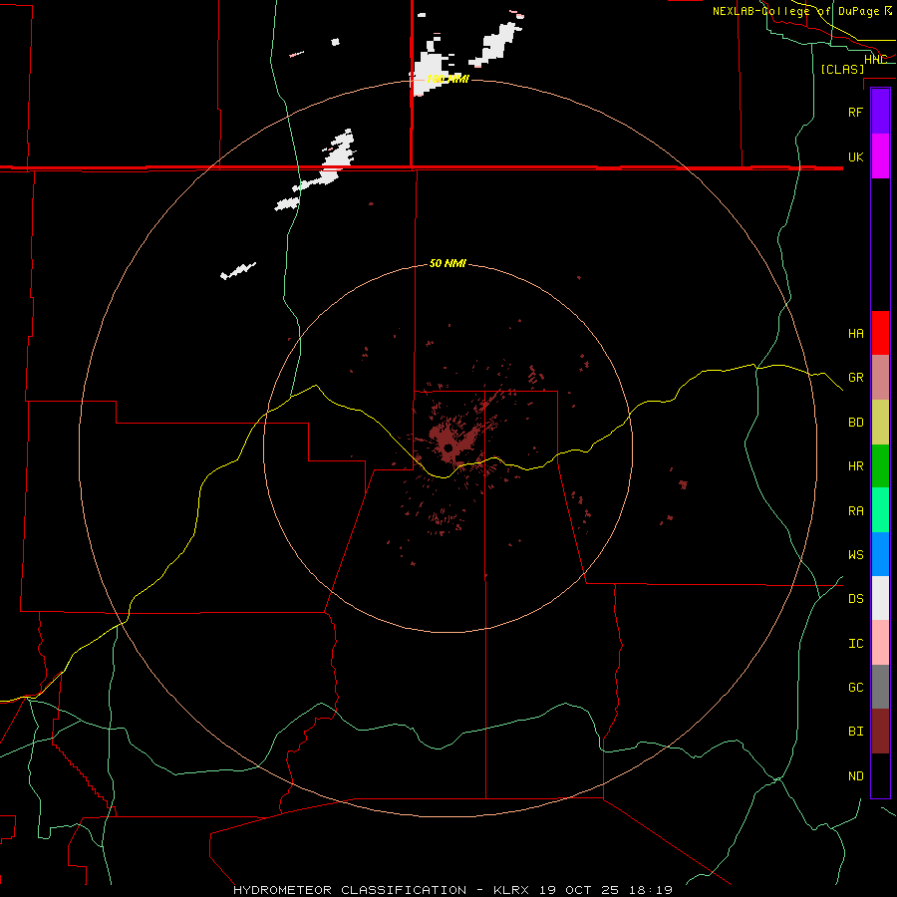The height and width of the screenshot is (897, 897).
Task: Select the 'HA' legend label
Action: click(855, 334)
